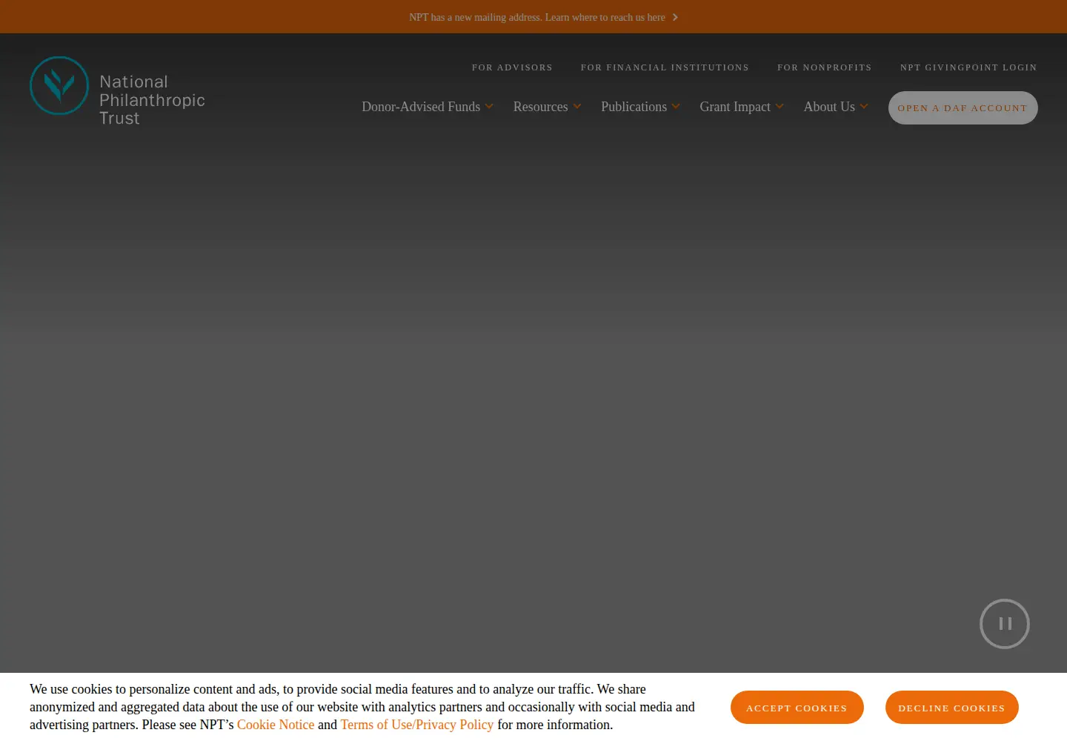Accept cookies in the cookie banner
Viewport: 1067px width, 741px height.
797,708
